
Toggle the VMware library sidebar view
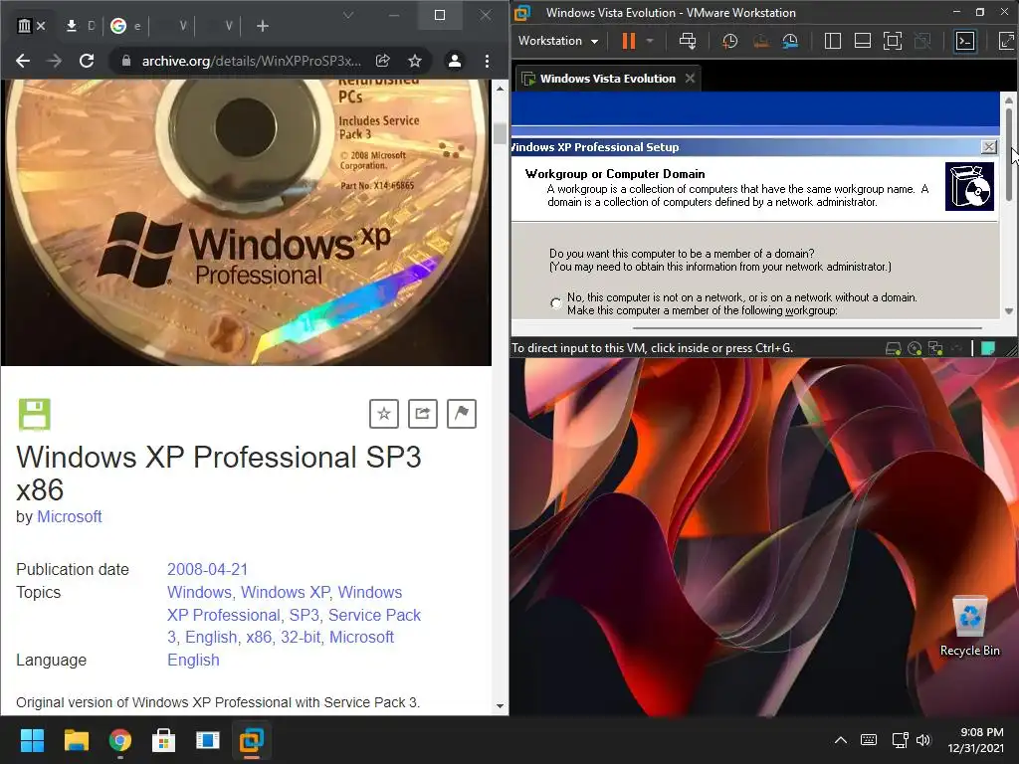pos(833,41)
